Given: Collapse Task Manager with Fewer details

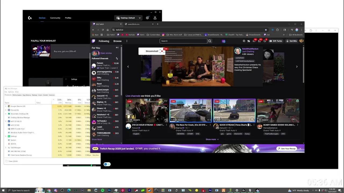Looking at the screenshot, I should pyautogui.click(x=12, y=161).
